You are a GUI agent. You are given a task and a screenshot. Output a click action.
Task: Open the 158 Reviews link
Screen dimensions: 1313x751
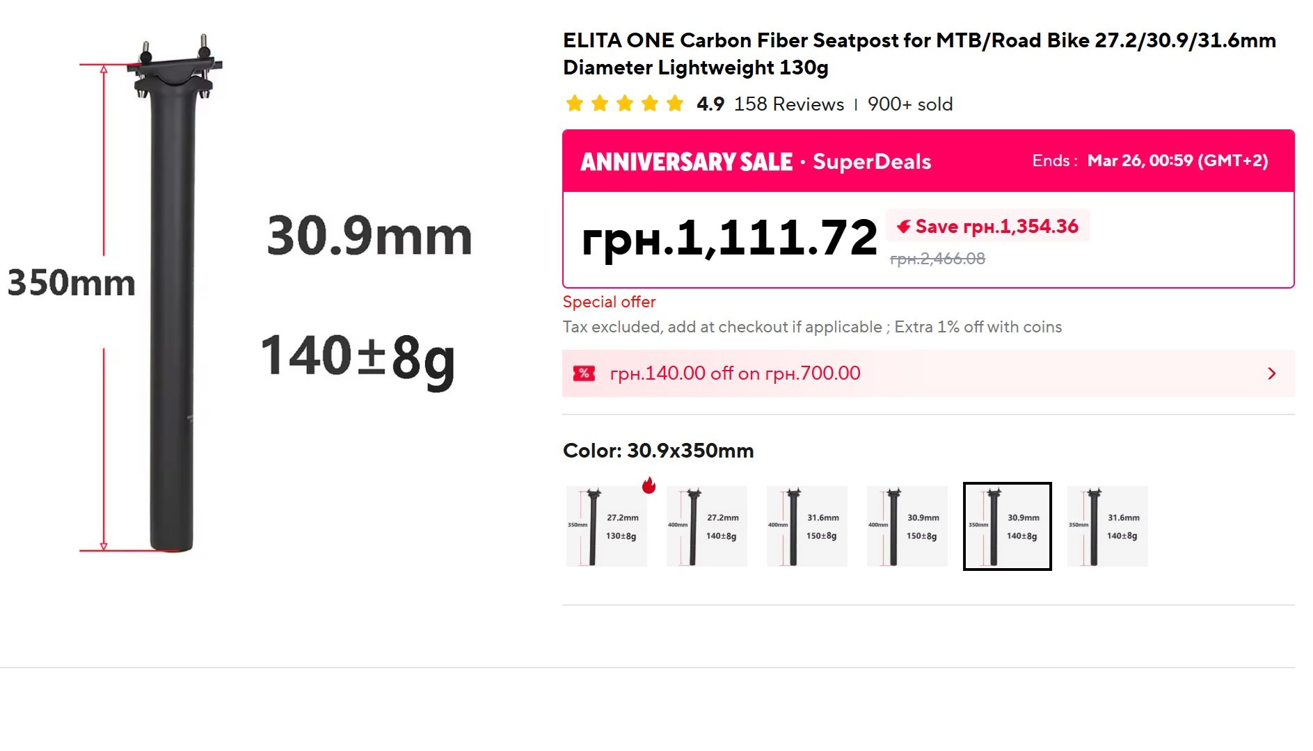click(788, 104)
